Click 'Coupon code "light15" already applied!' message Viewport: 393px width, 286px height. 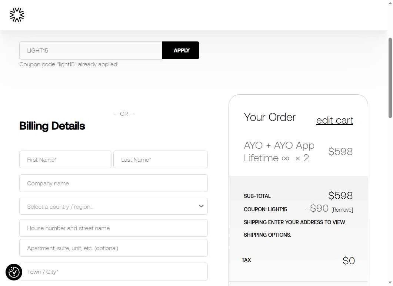click(69, 64)
